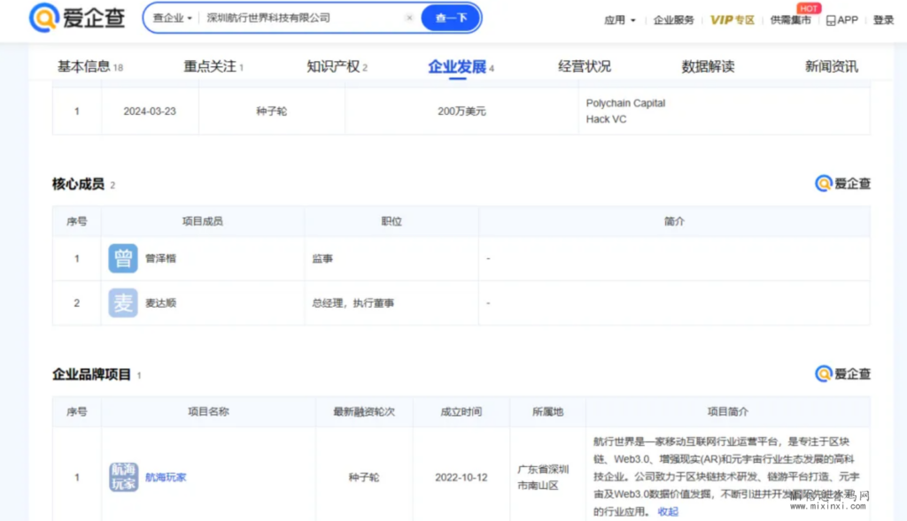Click the 登录 login link
Screen dimensions: 907x521
883,19
